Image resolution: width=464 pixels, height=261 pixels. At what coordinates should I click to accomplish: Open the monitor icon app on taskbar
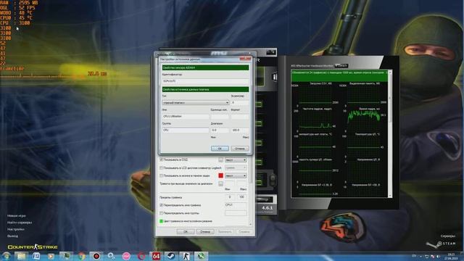pos(66,256)
